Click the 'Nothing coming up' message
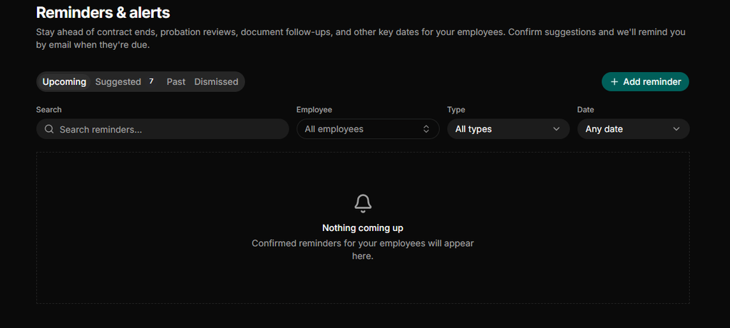This screenshot has width=730, height=328. (x=363, y=228)
